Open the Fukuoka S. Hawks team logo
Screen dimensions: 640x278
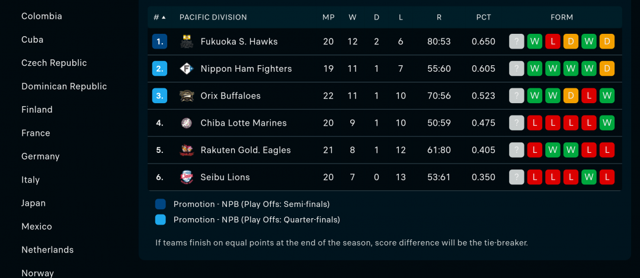[x=187, y=41]
